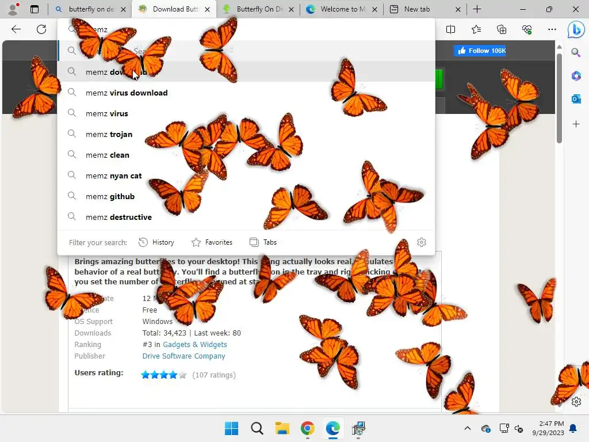This screenshot has width=589, height=442.
Task: Switch to 'Welcome to M' tab
Action: click(x=343, y=9)
